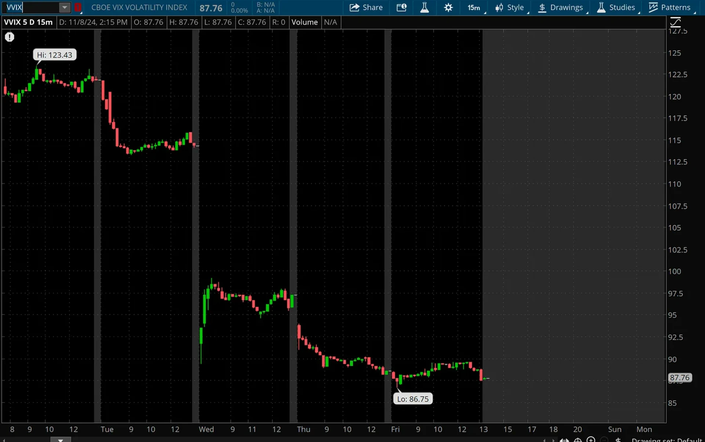This screenshot has height=442, width=705.
Task: Click the Share button
Action: (x=366, y=7)
